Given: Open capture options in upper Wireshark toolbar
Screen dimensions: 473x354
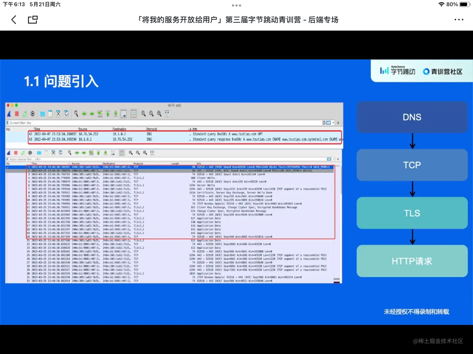Looking at the screenshot, I should point(33,114).
